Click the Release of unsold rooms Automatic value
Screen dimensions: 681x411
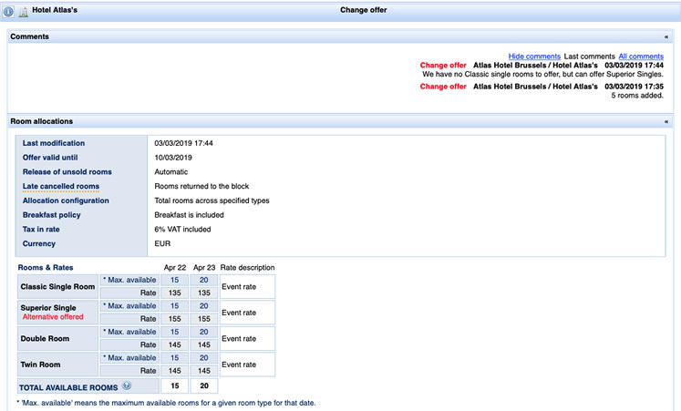tap(171, 172)
